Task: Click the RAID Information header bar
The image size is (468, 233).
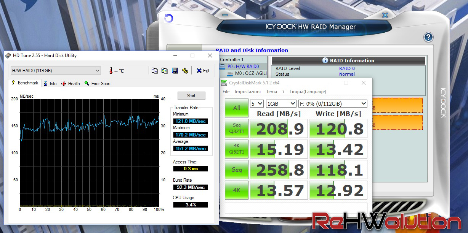Action: (348, 60)
